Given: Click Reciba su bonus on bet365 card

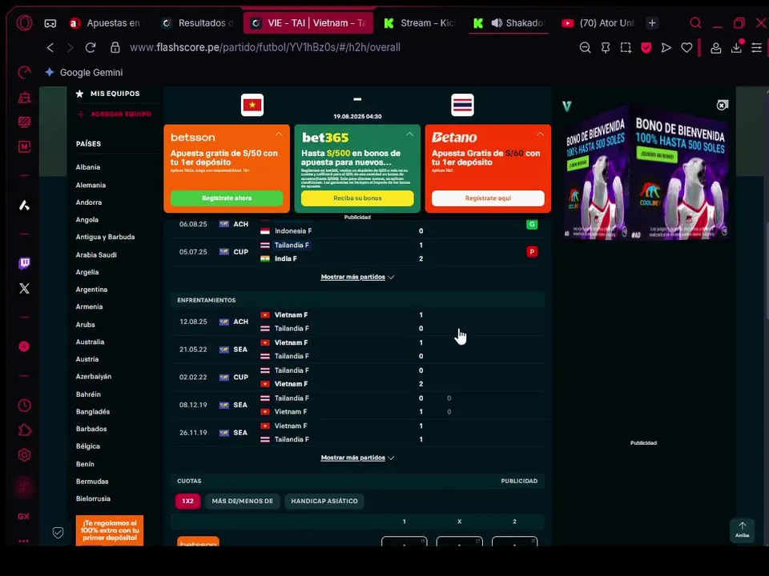Looking at the screenshot, I should [357, 198].
